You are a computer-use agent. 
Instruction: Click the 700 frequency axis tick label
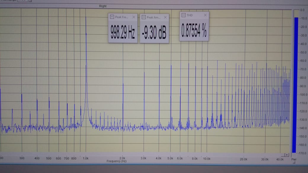(66, 158)
